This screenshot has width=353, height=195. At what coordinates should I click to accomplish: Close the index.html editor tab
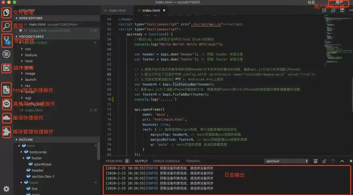pos(164,10)
